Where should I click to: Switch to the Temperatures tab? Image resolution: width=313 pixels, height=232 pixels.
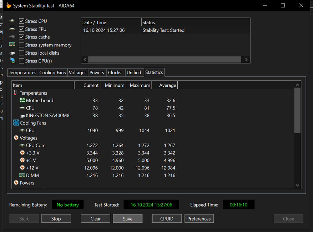pyautogui.click(x=22, y=72)
